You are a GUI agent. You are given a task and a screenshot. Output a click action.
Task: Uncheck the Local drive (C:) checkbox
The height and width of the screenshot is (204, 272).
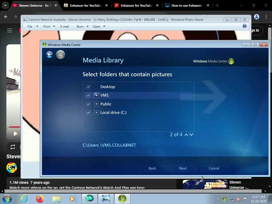(88, 113)
